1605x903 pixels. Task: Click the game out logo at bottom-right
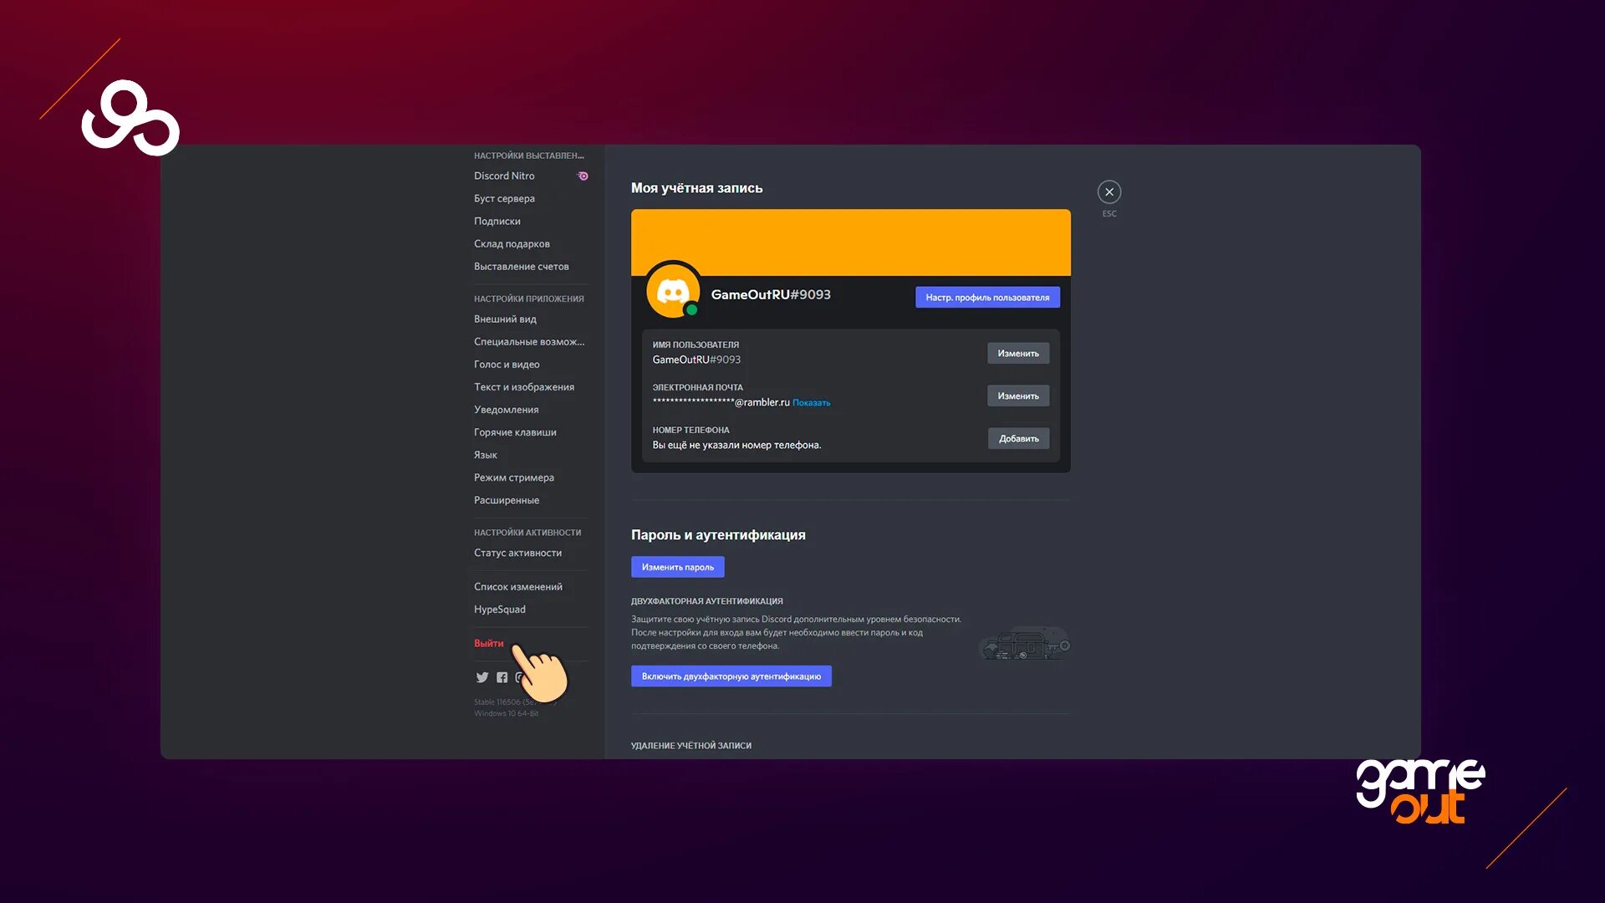point(1420,791)
